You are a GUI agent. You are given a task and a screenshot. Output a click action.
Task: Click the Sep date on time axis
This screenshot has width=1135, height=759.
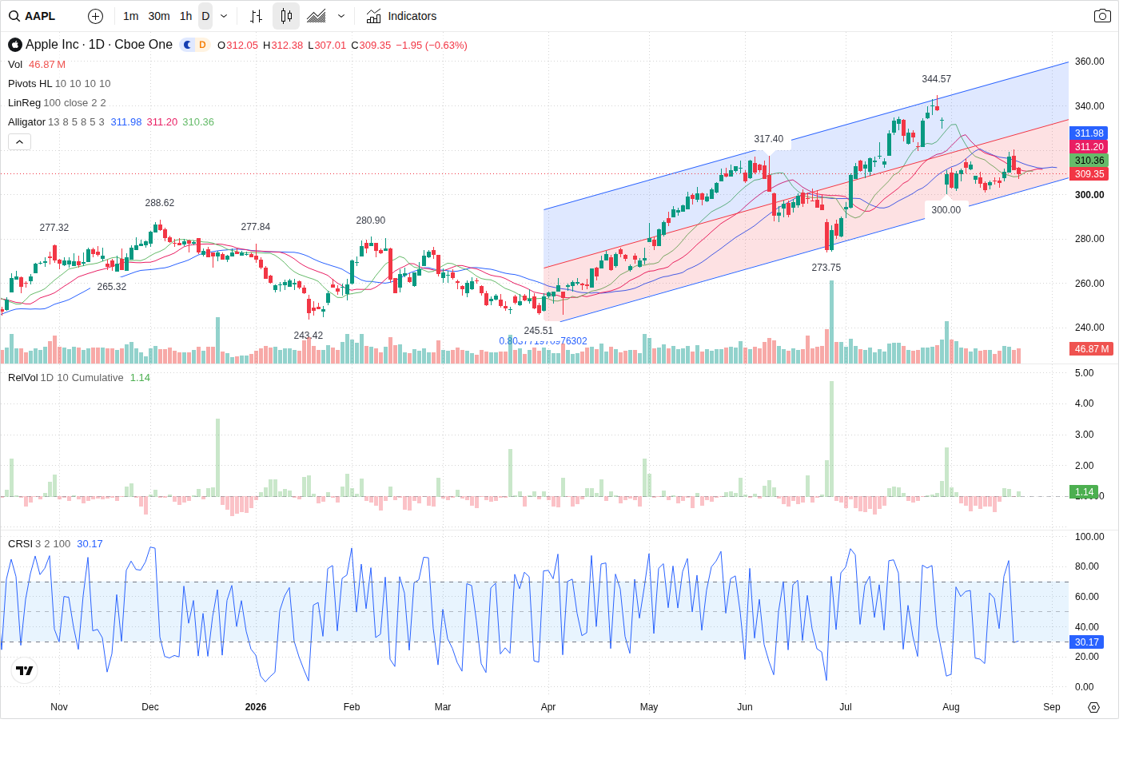(x=1052, y=707)
